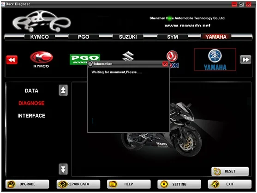257x193 pixels.
Task: Open REPAIR DATA
Action: tap(78, 184)
